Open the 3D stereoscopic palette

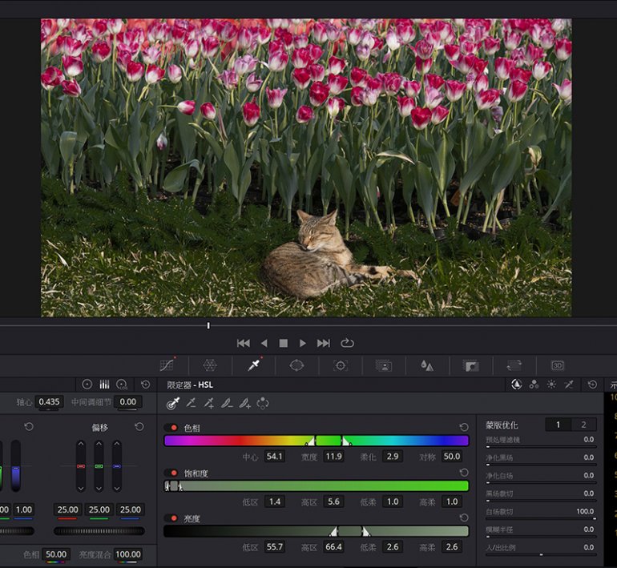[557, 365]
